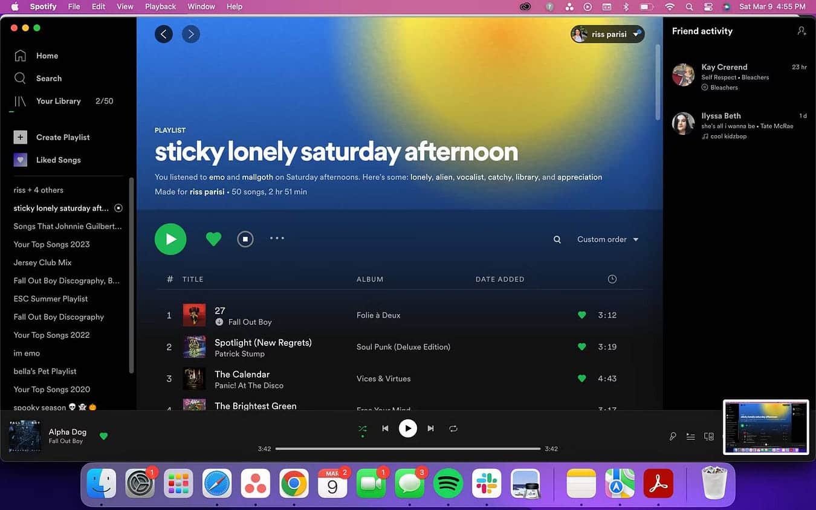Open the Edit menu

point(99,7)
